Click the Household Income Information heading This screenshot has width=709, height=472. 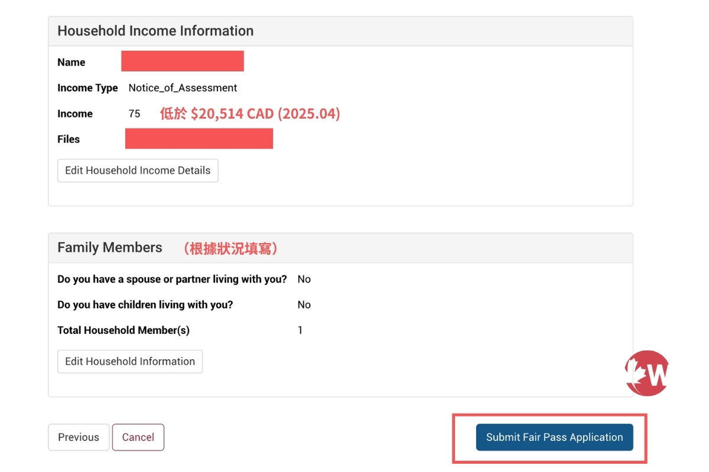click(155, 31)
